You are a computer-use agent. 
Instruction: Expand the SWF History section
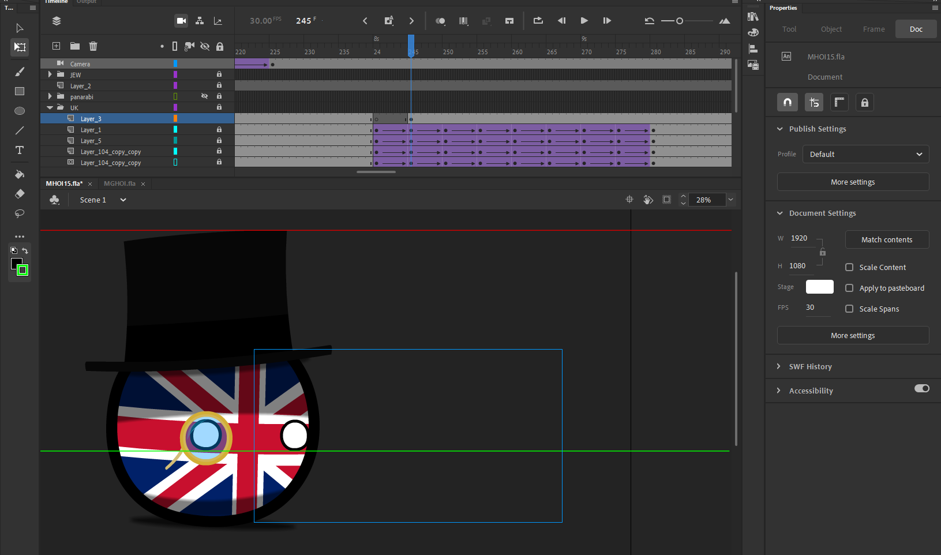(778, 366)
